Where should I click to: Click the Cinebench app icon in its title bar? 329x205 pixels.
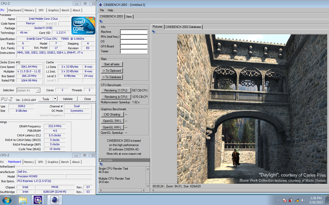[x=100, y=5]
